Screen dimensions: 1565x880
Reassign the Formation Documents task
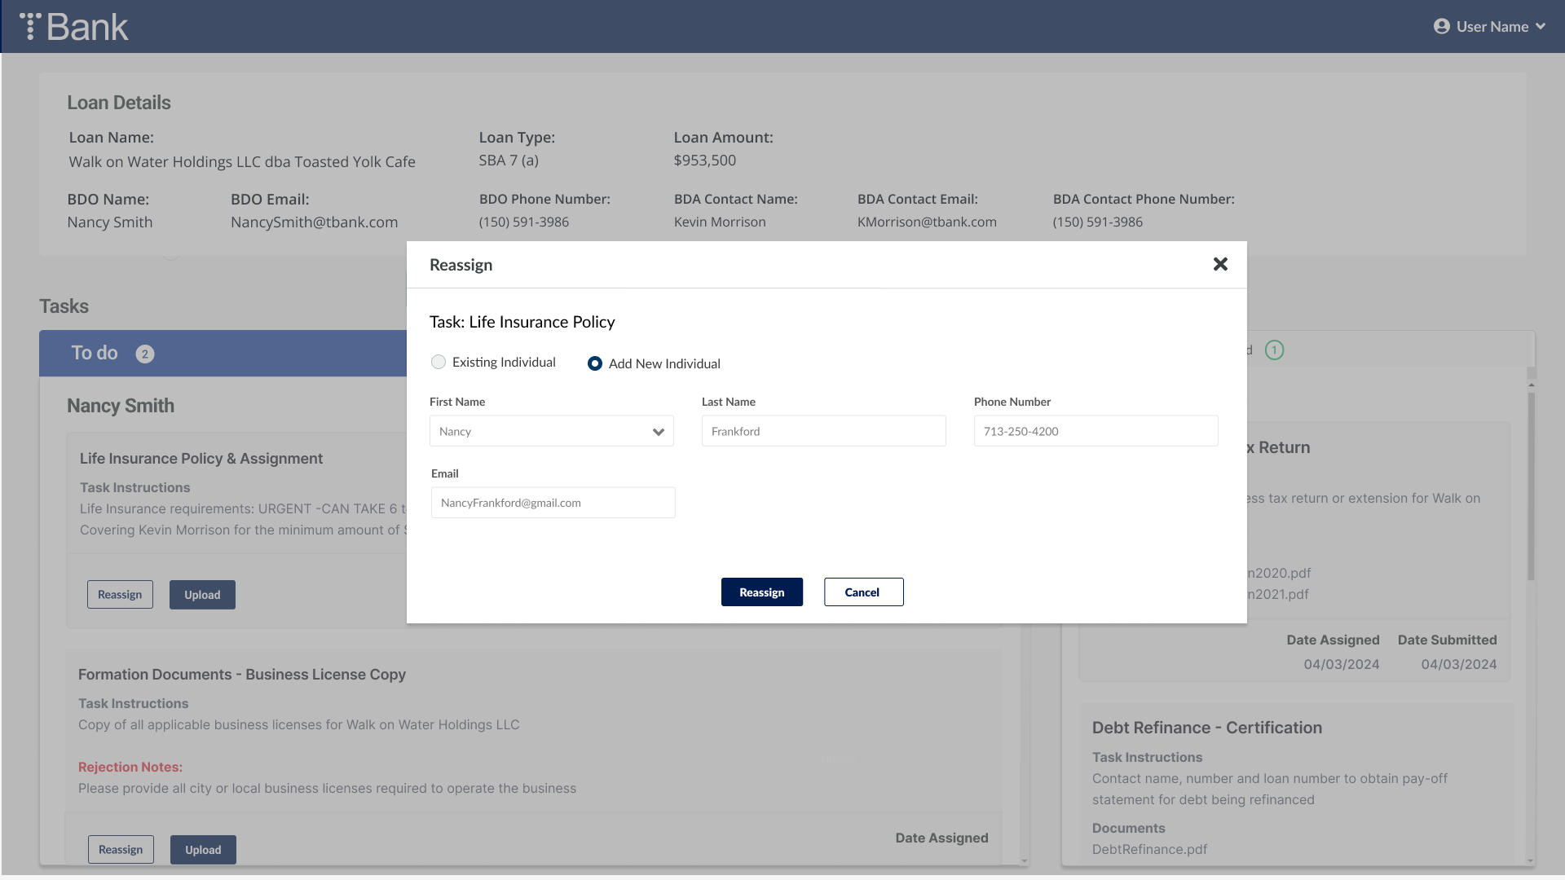[x=121, y=850]
